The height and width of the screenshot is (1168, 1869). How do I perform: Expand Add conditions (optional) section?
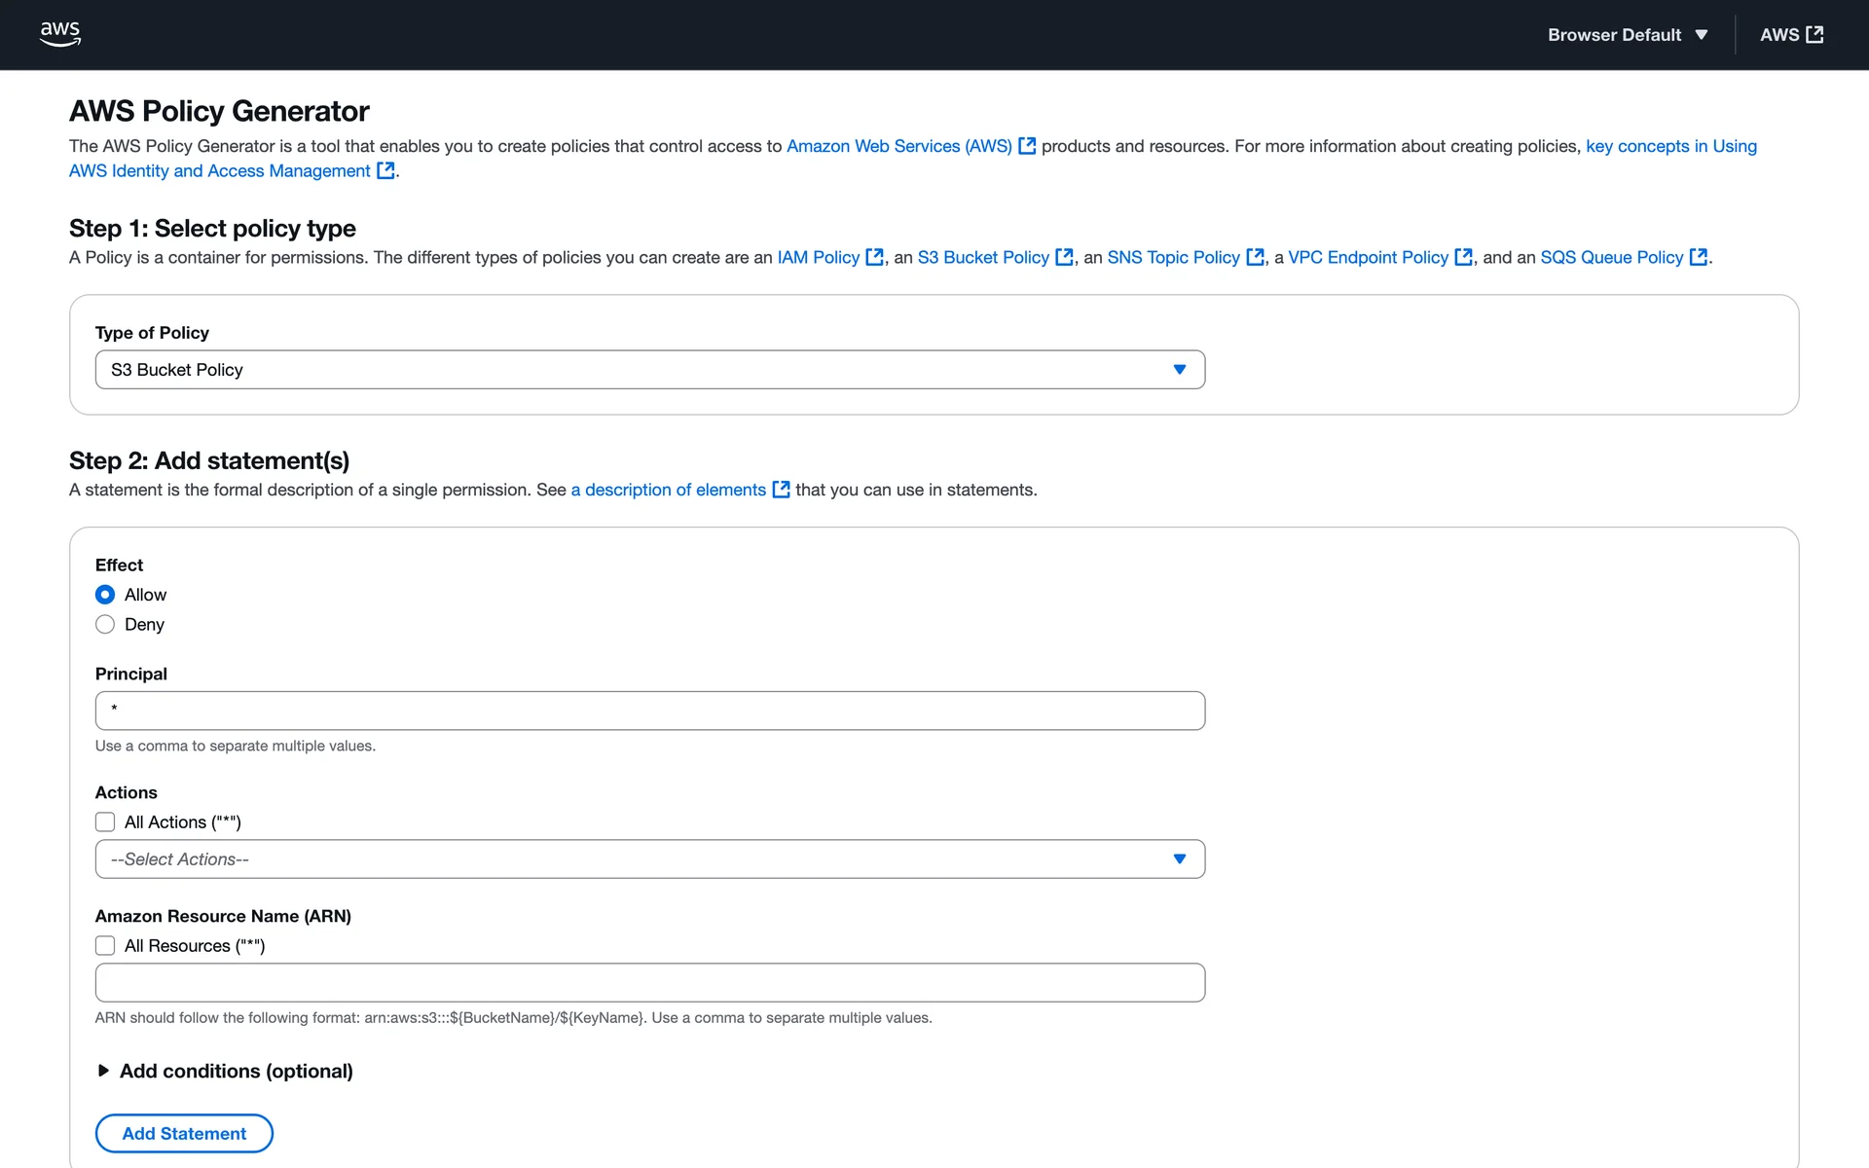[x=225, y=1071]
